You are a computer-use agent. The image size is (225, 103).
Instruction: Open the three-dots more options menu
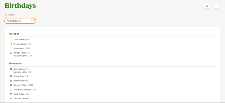coord(216,6)
